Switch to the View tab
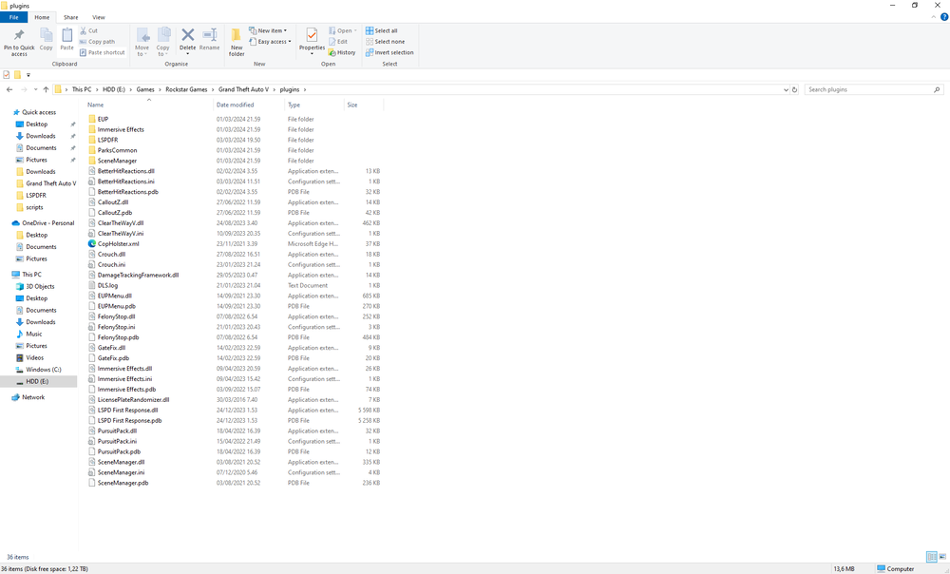This screenshot has width=950, height=574. pyautogui.click(x=99, y=16)
